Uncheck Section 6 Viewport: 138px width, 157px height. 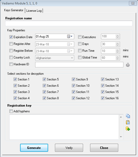[44, 86]
